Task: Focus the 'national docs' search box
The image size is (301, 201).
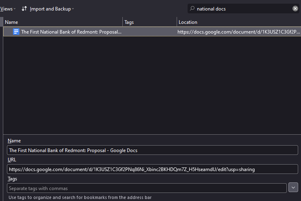Action: (x=243, y=8)
